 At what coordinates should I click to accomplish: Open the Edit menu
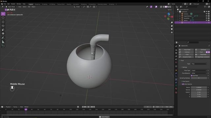pos(9,4)
